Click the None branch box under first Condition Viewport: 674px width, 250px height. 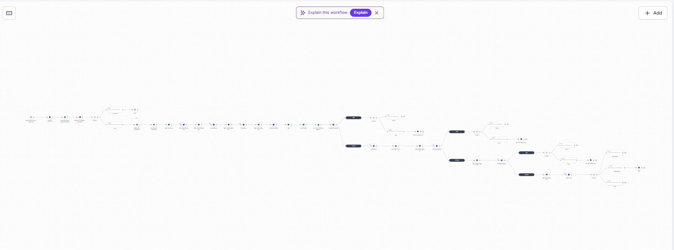click(115, 124)
